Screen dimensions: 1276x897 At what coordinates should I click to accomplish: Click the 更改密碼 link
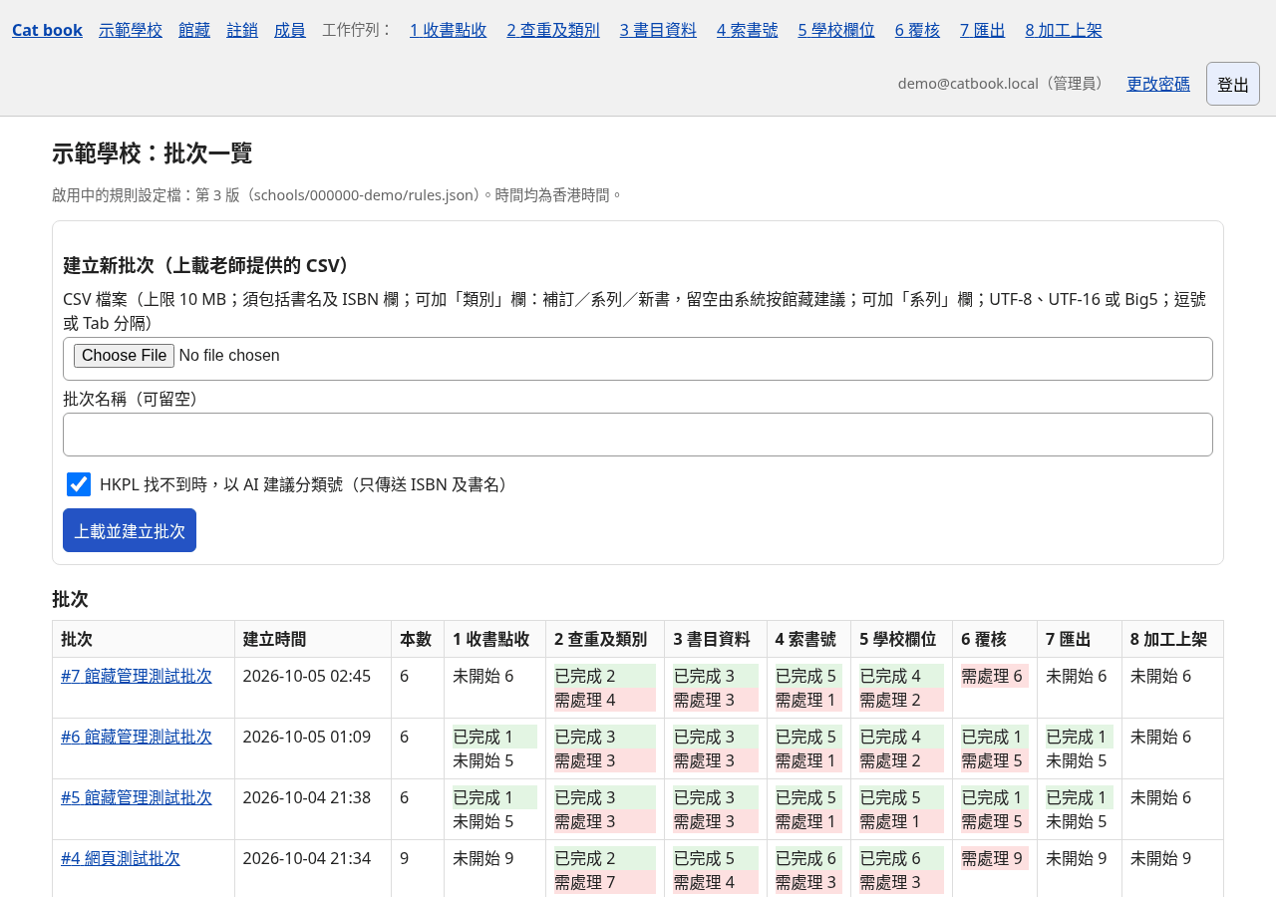[1158, 84]
